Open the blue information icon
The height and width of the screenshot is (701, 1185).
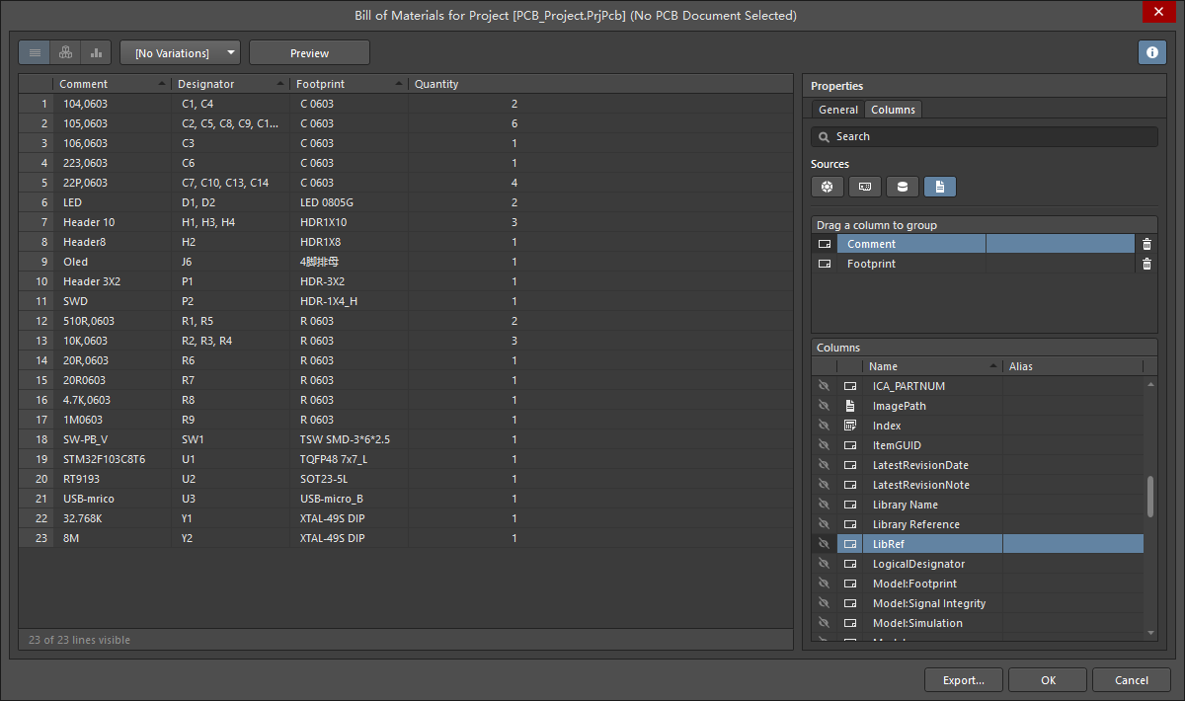1152,52
